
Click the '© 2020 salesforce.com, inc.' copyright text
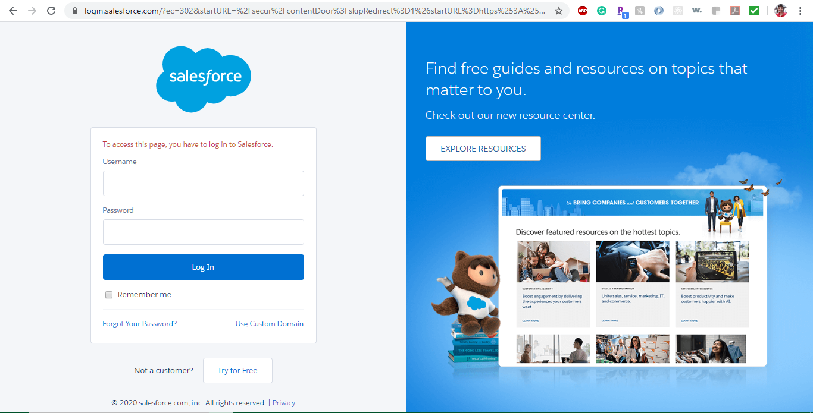(x=189, y=403)
